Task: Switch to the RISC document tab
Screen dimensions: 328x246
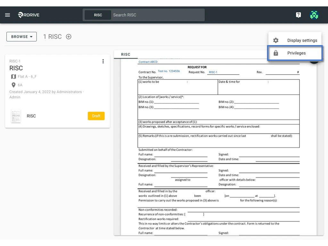Action: [x=126, y=54]
